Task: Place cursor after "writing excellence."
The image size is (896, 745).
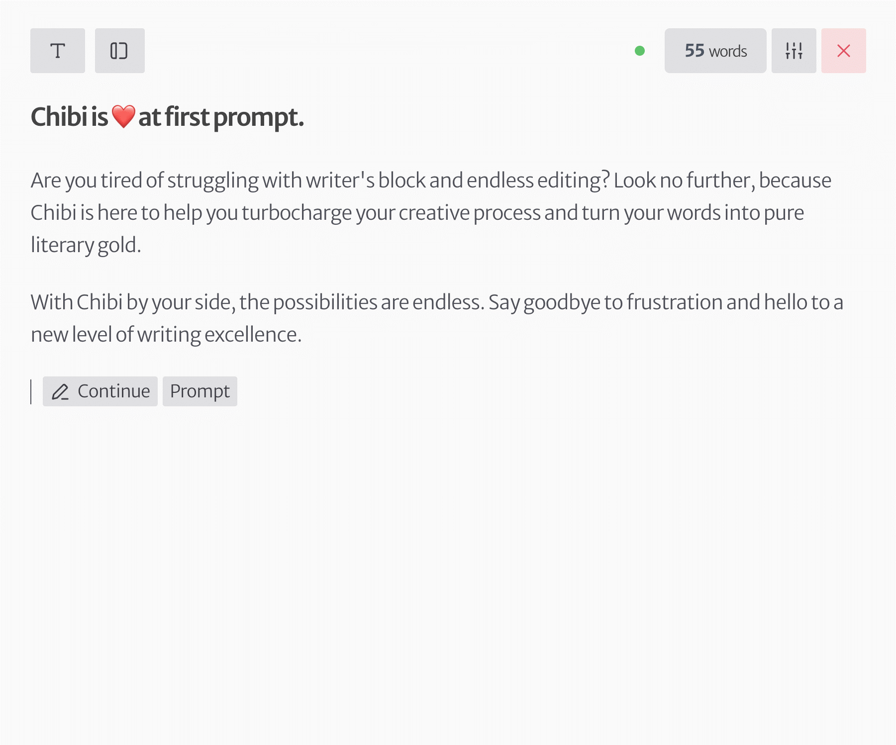Action: (302, 335)
